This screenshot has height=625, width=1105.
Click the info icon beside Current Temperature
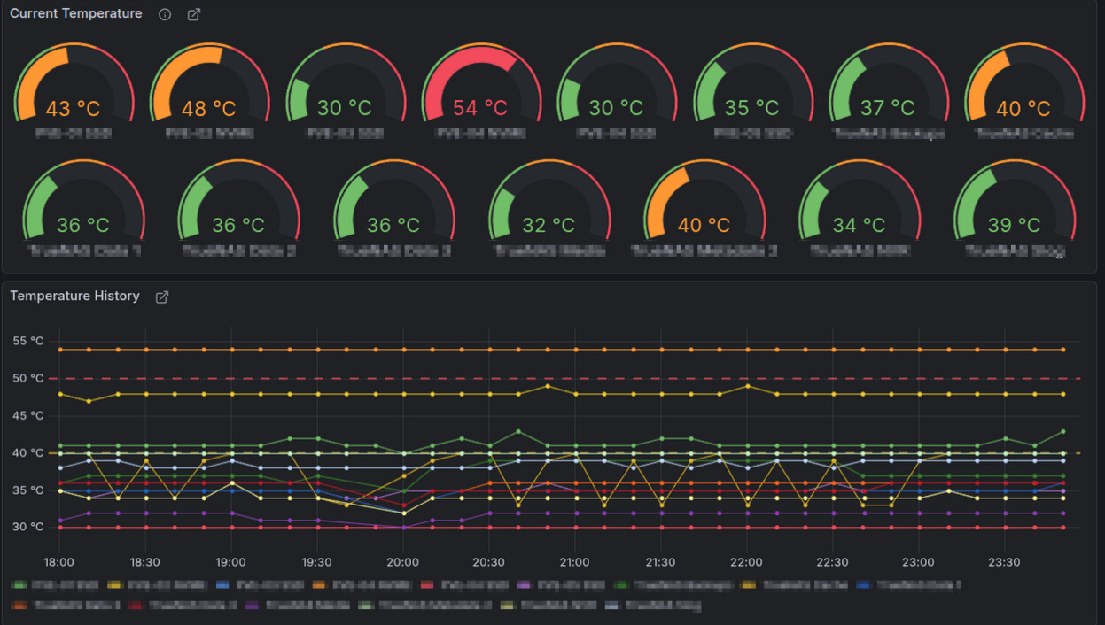tap(165, 14)
